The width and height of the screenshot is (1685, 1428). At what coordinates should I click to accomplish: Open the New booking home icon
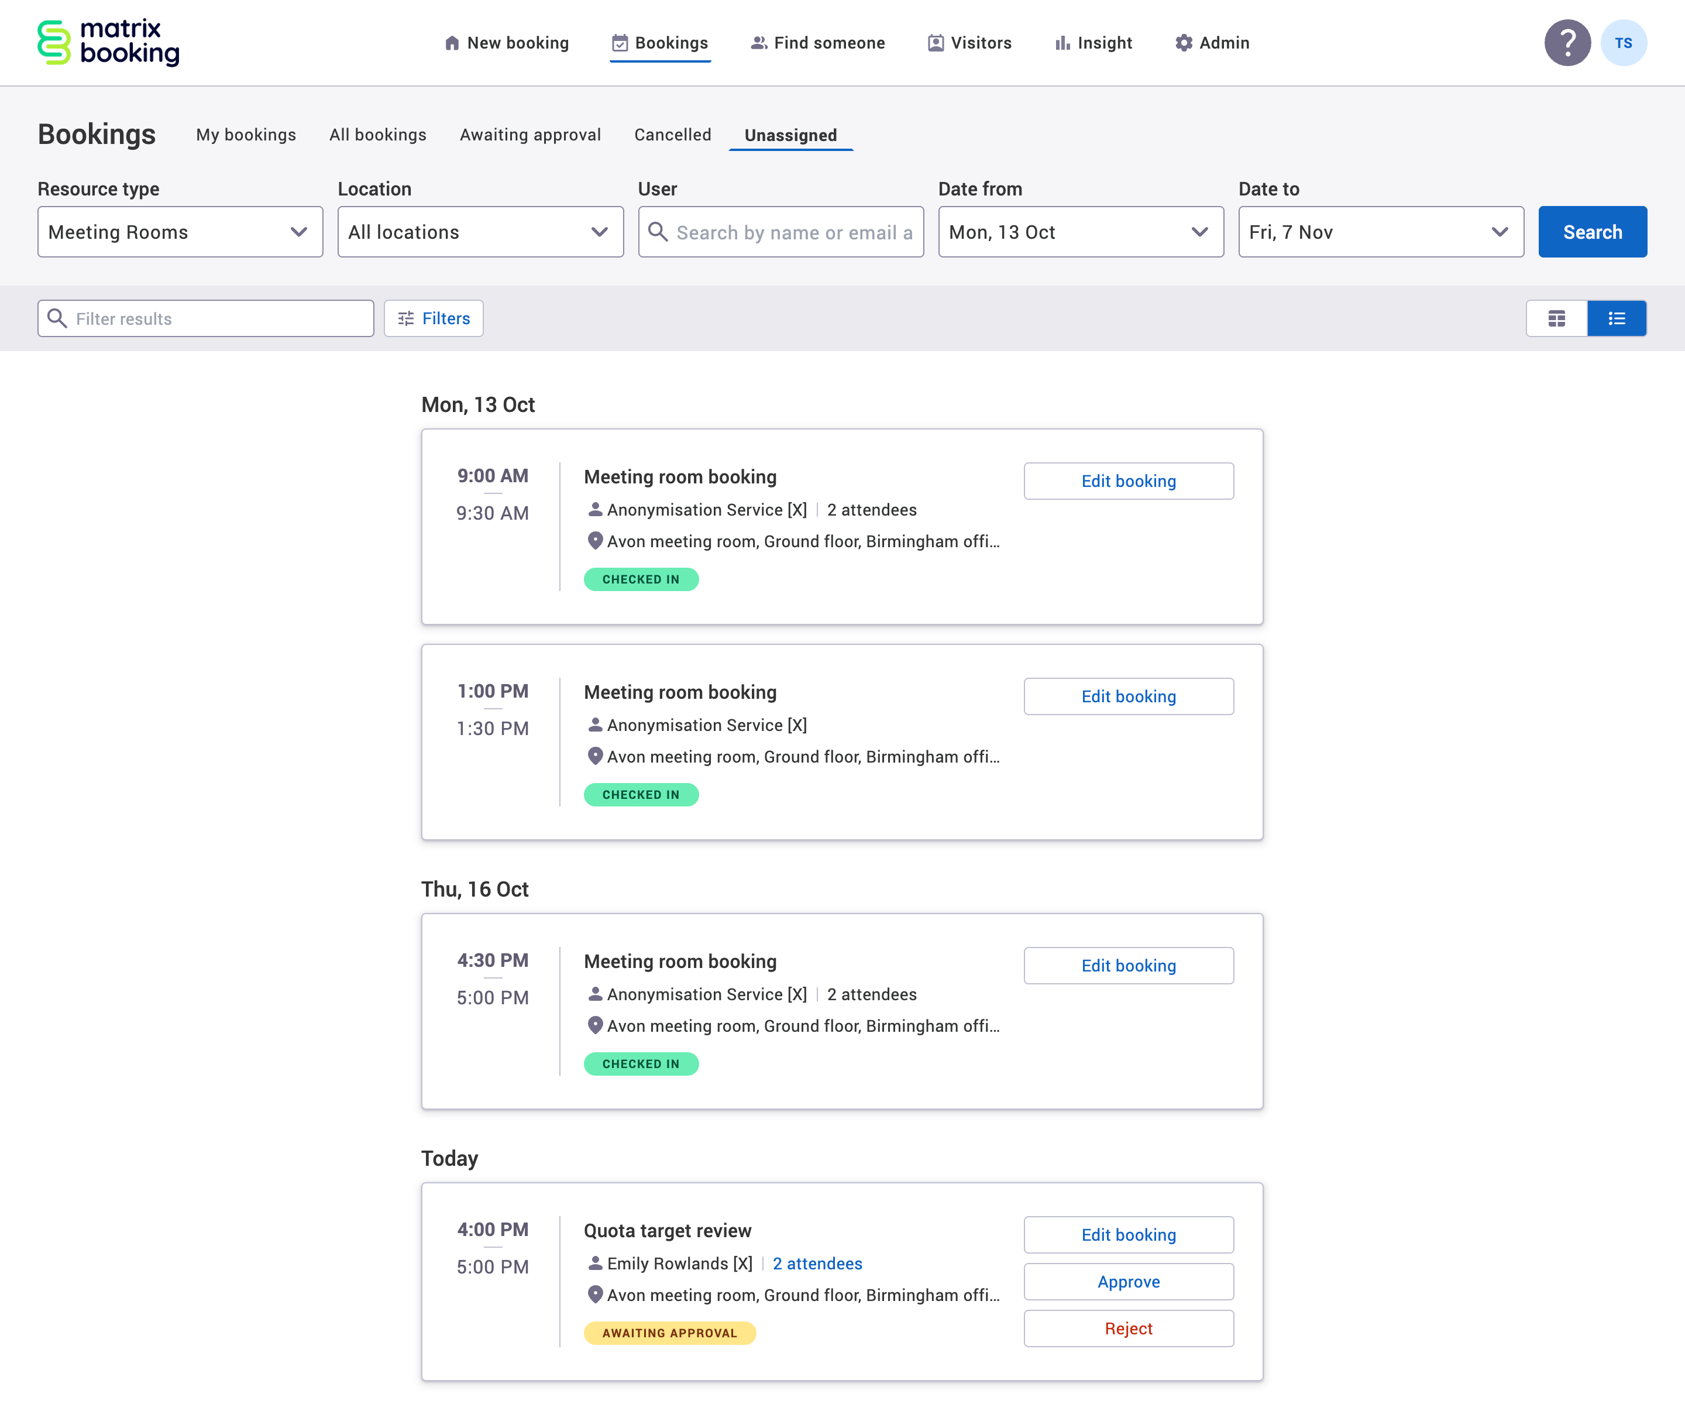click(452, 43)
